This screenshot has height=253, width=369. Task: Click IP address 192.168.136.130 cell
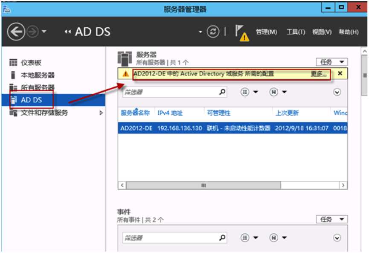180,128
